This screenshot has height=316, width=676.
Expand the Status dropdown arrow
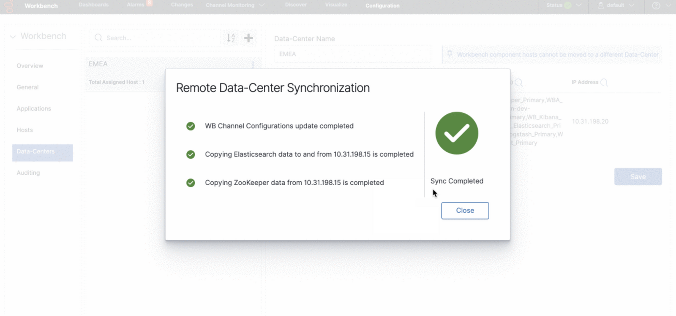(579, 5)
